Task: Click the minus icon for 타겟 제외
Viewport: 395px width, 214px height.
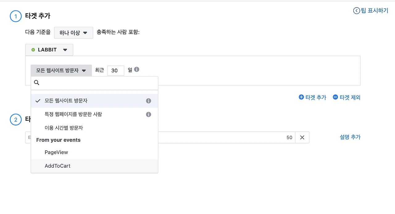Action: [335, 97]
